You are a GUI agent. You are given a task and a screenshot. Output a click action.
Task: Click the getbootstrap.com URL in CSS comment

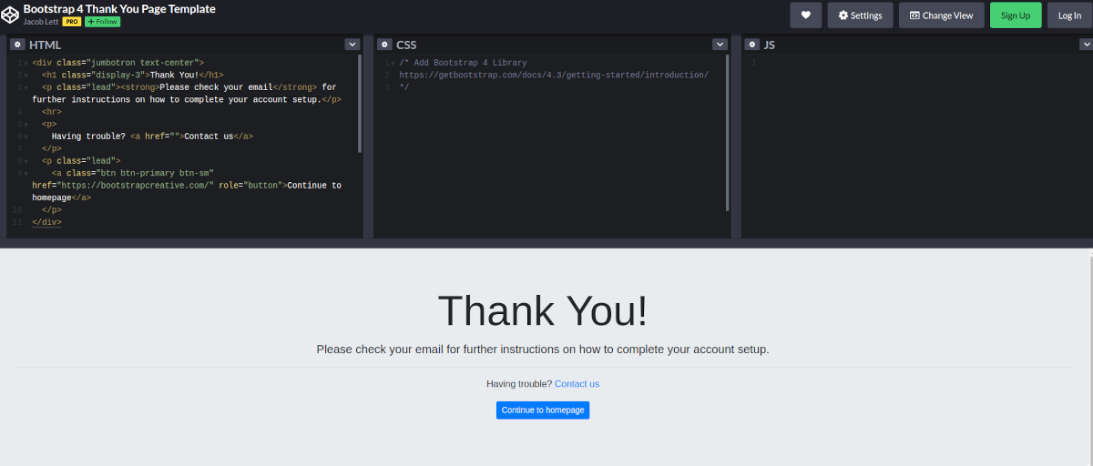pyautogui.click(x=554, y=75)
